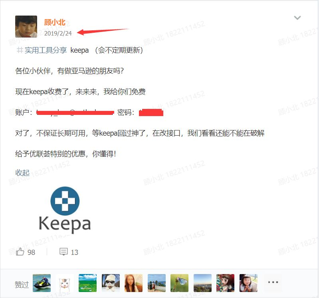Open the comments icon showing 13

click(63, 252)
